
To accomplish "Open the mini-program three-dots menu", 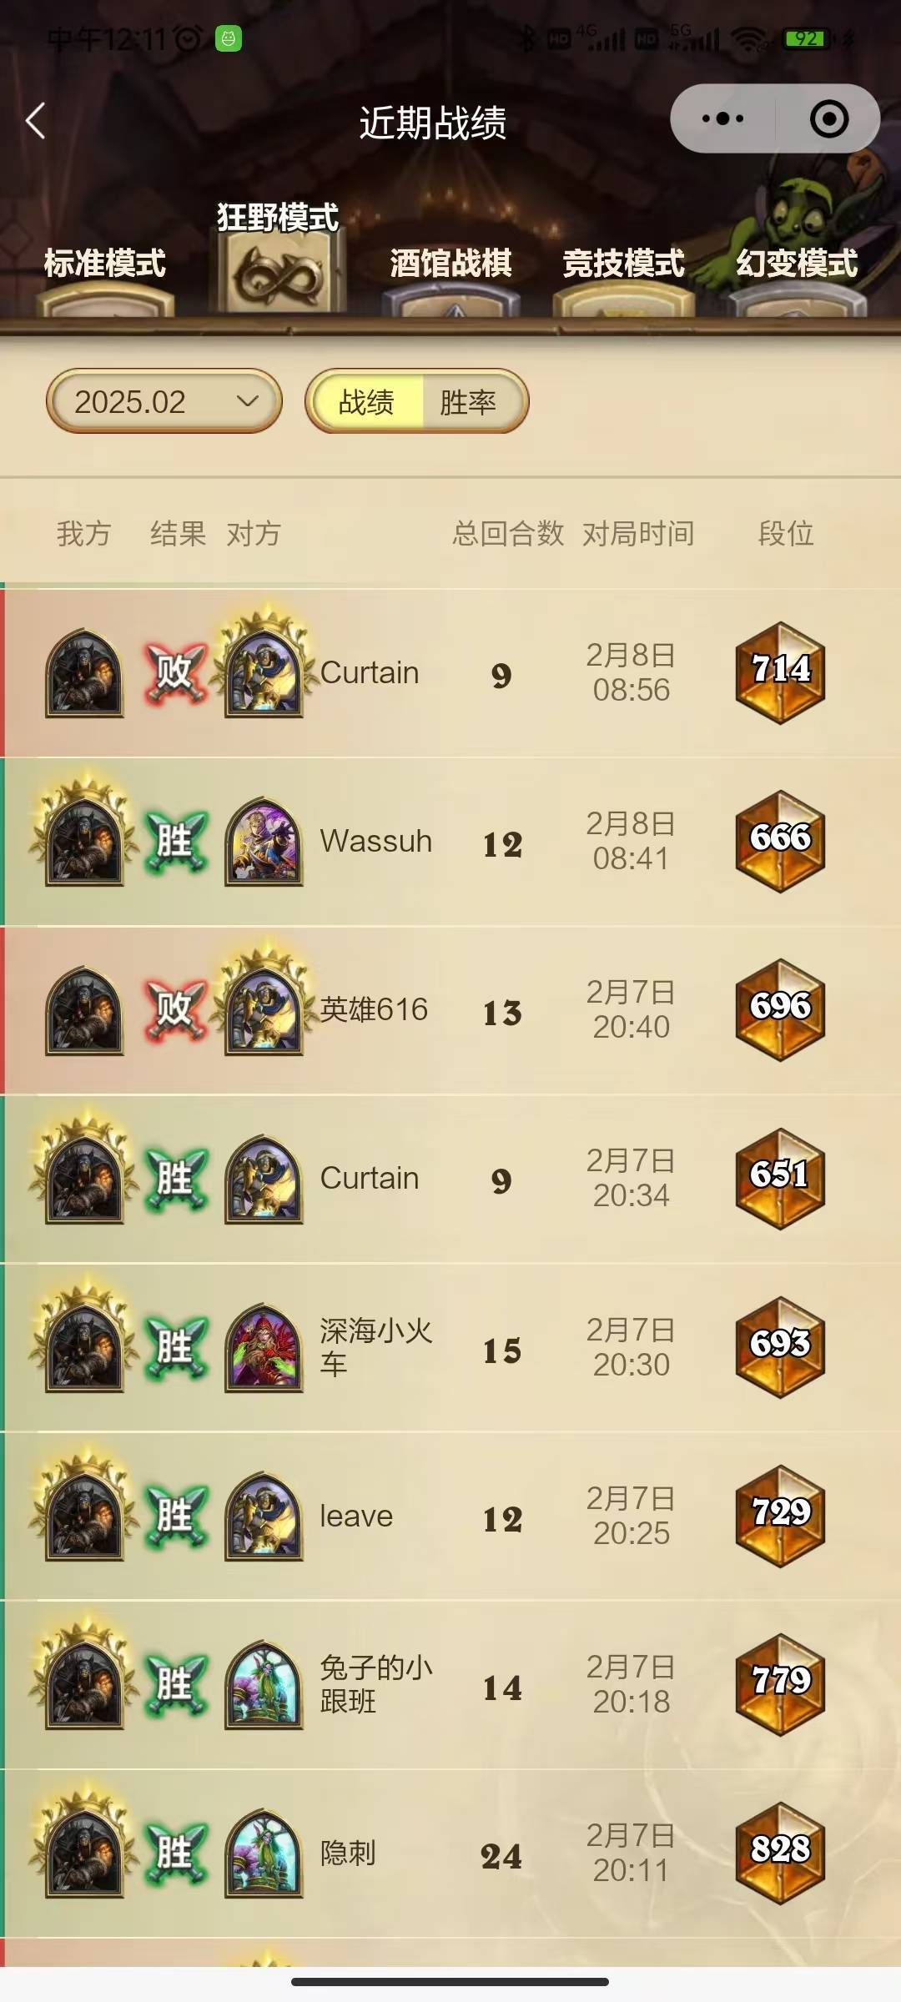I will (723, 118).
